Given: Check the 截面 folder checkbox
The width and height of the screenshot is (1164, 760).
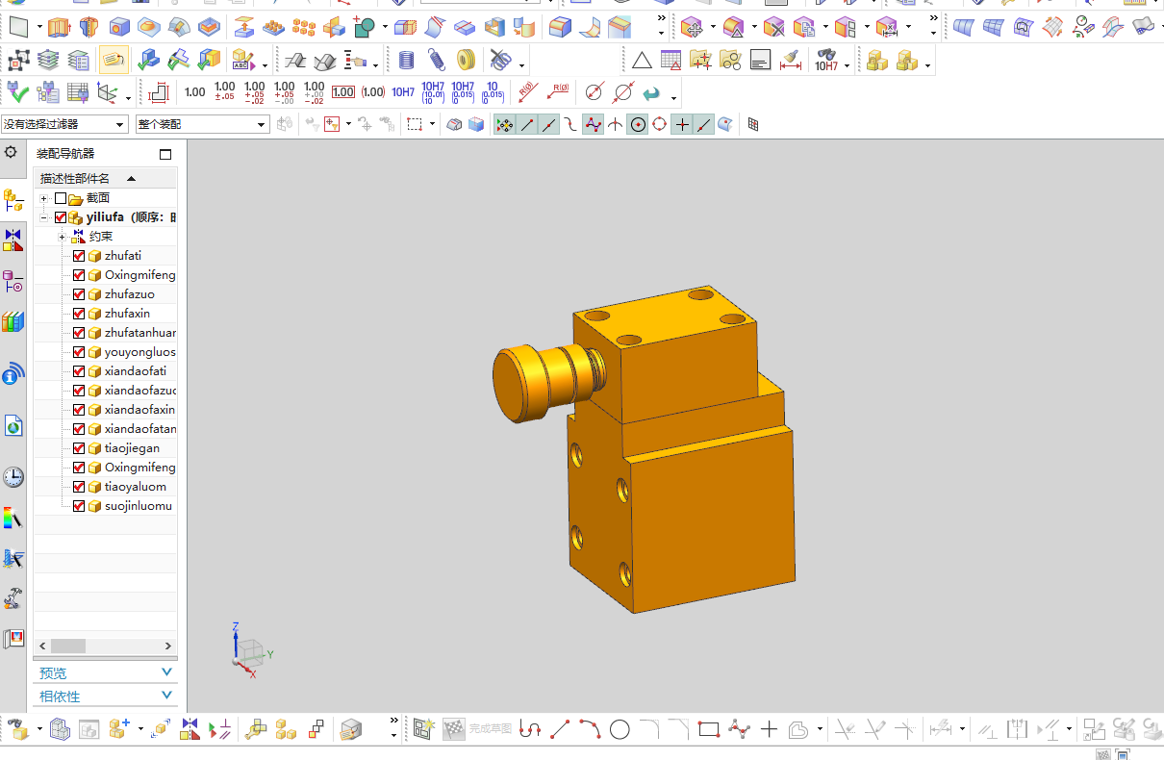Looking at the screenshot, I should point(61,198).
